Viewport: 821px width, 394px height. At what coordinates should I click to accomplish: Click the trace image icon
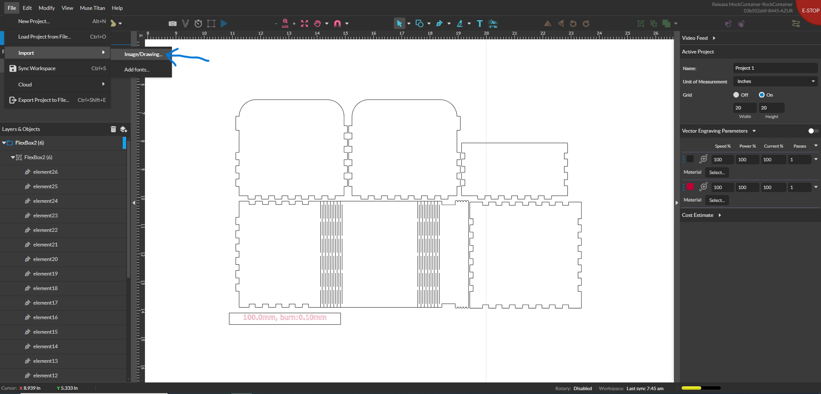click(493, 24)
